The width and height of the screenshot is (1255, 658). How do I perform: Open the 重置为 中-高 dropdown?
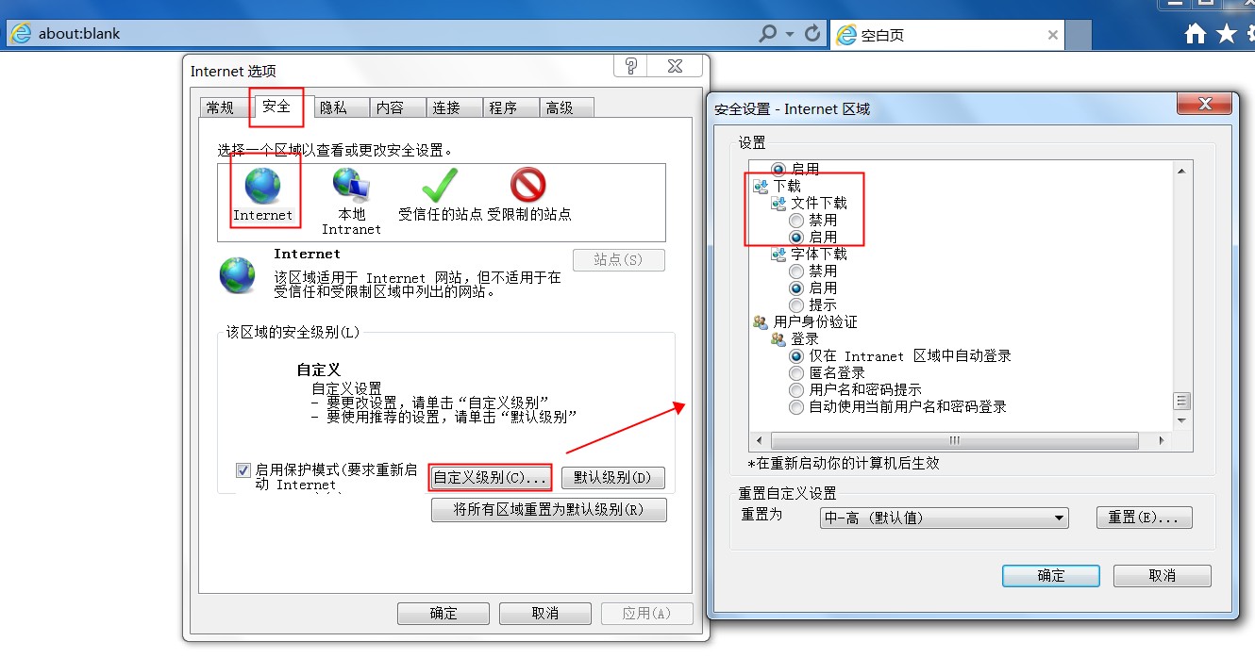coord(945,518)
